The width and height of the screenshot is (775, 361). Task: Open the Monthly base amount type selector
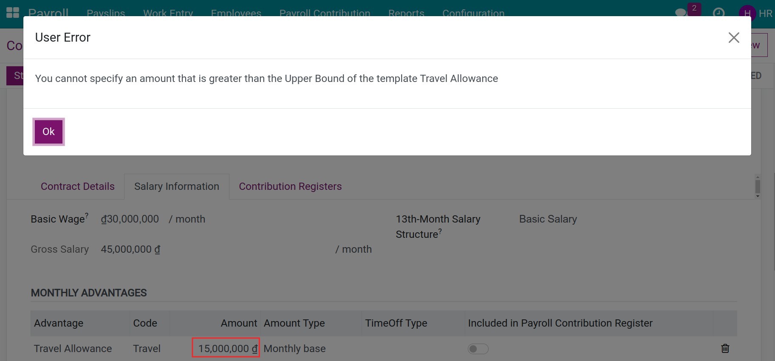tap(294, 349)
